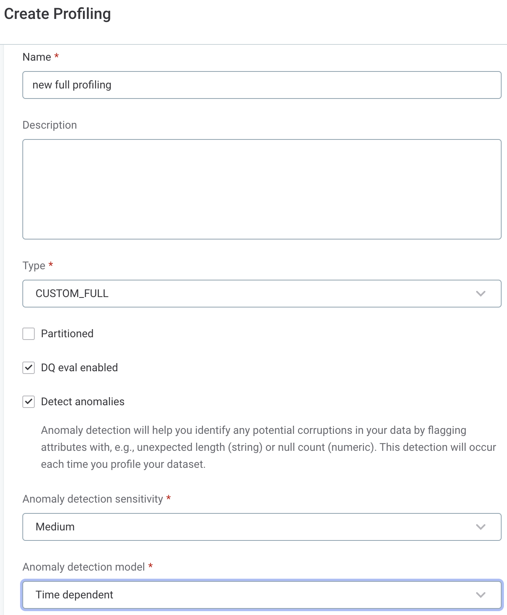Image resolution: width=507 pixels, height=615 pixels.
Task: Open the Type dropdown showing CUSTOM_FULL
Action: [262, 294]
